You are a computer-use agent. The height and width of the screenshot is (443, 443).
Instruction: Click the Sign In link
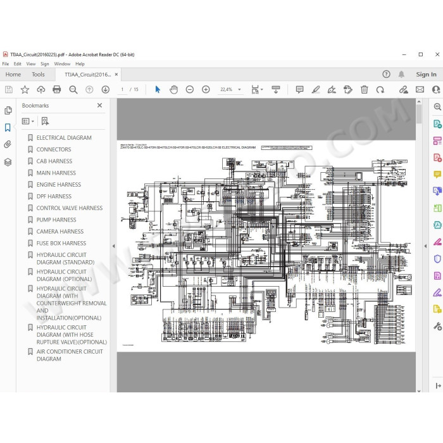pos(426,74)
